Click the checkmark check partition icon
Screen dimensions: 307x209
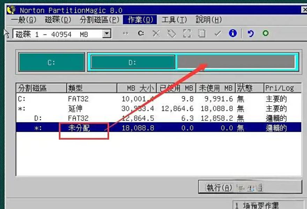tap(218, 34)
